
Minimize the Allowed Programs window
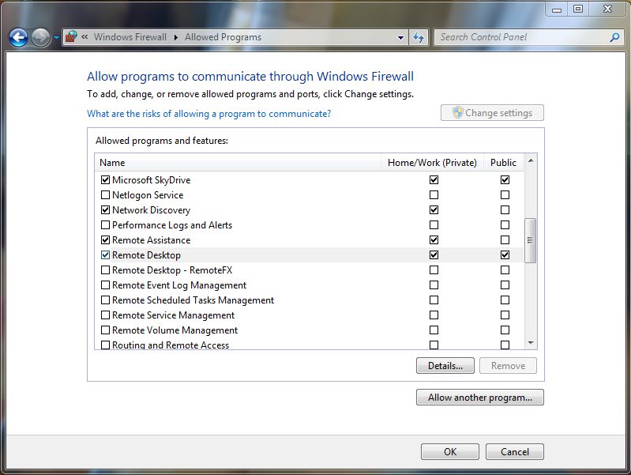pos(557,9)
